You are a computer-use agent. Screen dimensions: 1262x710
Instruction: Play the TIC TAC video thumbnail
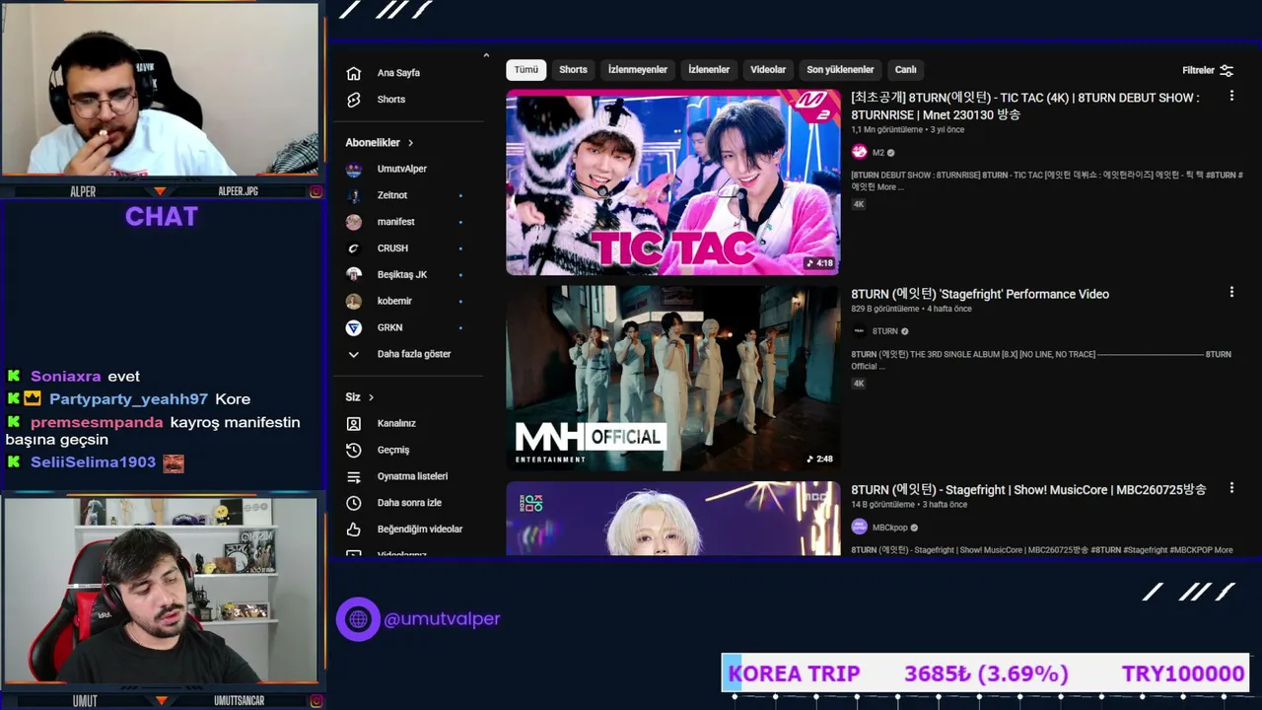click(673, 182)
